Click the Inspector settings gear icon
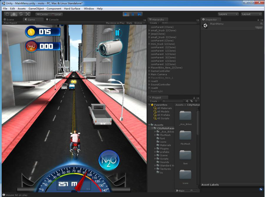The width and height of the screenshot is (265, 197). (261, 24)
